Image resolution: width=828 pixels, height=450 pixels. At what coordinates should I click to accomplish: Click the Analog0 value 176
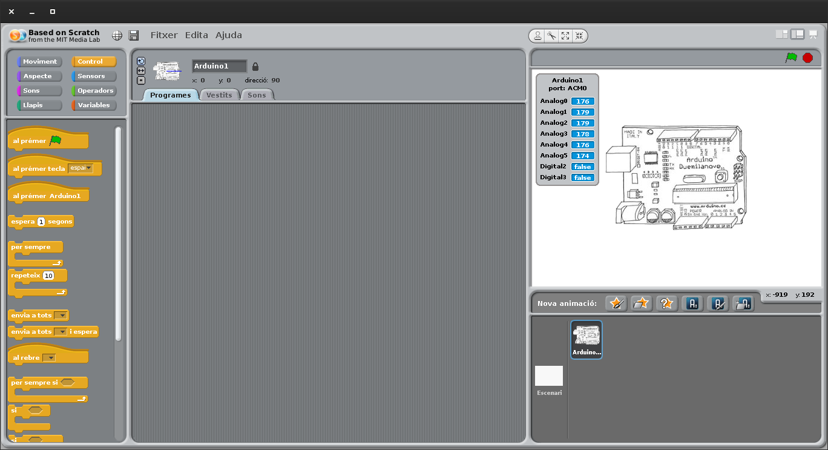click(x=583, y=102)
